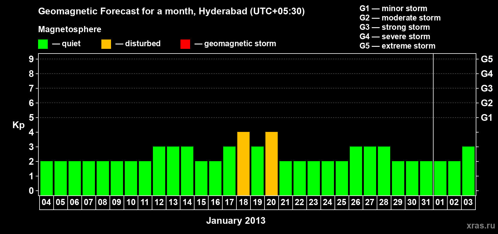Click the green bar for day 31
Screen dimensions: 498x234
click(426, 178)
